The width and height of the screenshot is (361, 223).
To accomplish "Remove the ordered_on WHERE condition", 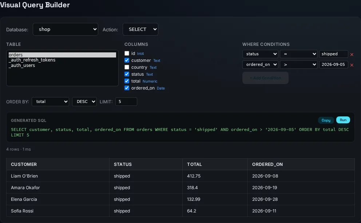I will click(352, 65).
